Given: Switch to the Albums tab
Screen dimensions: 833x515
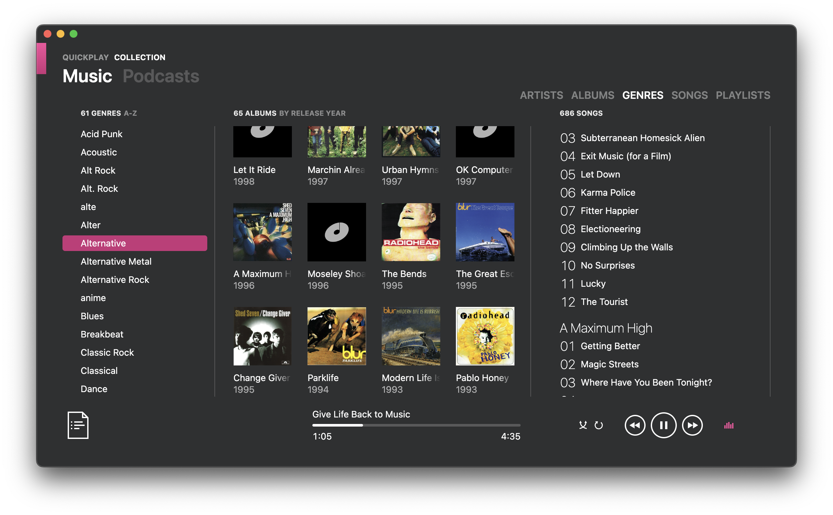Looking at the screenshot, I should coord(593,95).
